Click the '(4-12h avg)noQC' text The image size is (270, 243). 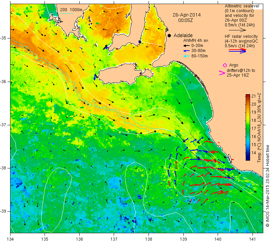[241, 41]
